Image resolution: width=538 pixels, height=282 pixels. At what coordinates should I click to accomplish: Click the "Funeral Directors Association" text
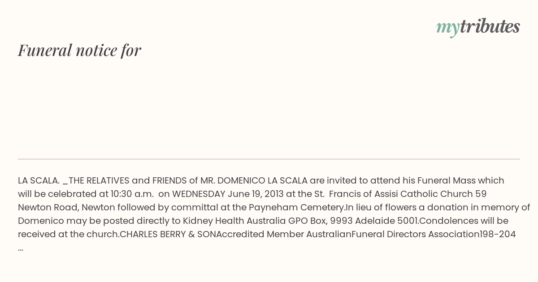click(x=416, y=234)
